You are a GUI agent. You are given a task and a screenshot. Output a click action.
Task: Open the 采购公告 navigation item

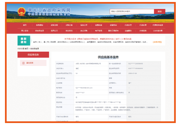[x=69, y=25]
